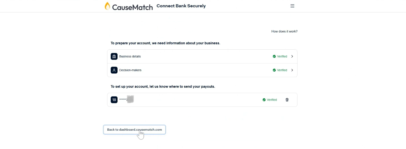
Task: Expand Decision-makers with its chevron arrow
Action: tap(292, 70)
